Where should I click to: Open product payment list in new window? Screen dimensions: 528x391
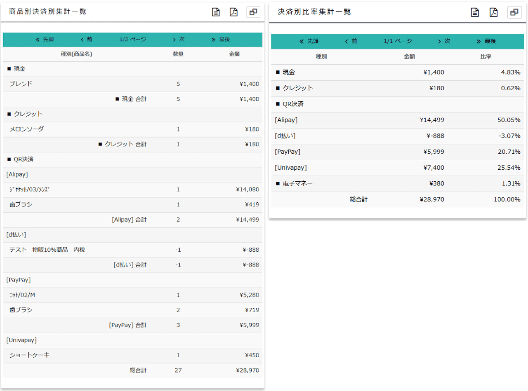pos(253,12)
